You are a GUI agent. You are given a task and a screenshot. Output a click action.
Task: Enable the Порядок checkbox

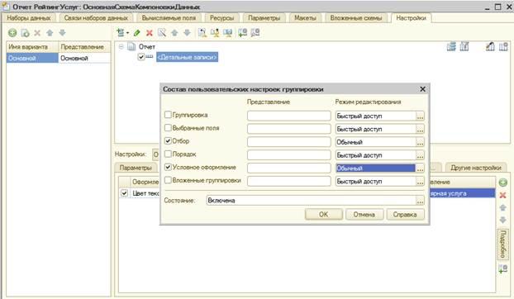[x=168, y=154]
